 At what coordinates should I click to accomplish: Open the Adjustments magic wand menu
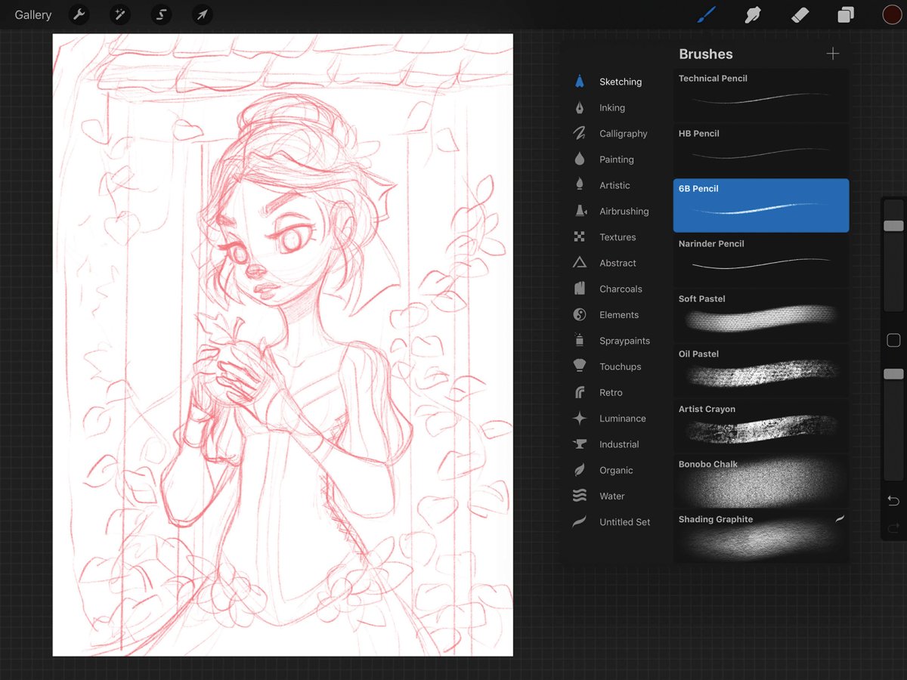click(119, 14)
